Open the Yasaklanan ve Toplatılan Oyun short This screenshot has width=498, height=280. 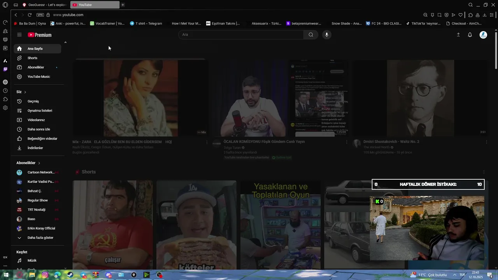pyautogui.click(x=280, y=225)
